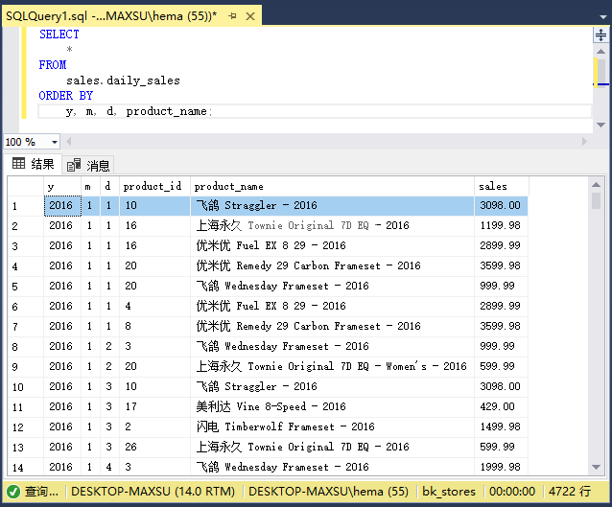Click the query success green check icon

click(x=13, y=492)
